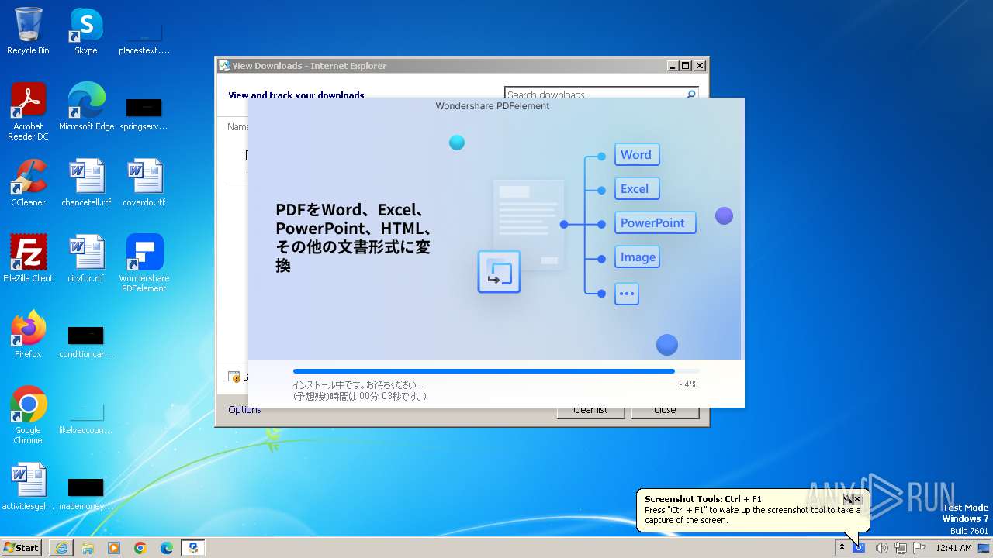
Task: Open the Recycle Bin desktop icon
Action: 28,31
